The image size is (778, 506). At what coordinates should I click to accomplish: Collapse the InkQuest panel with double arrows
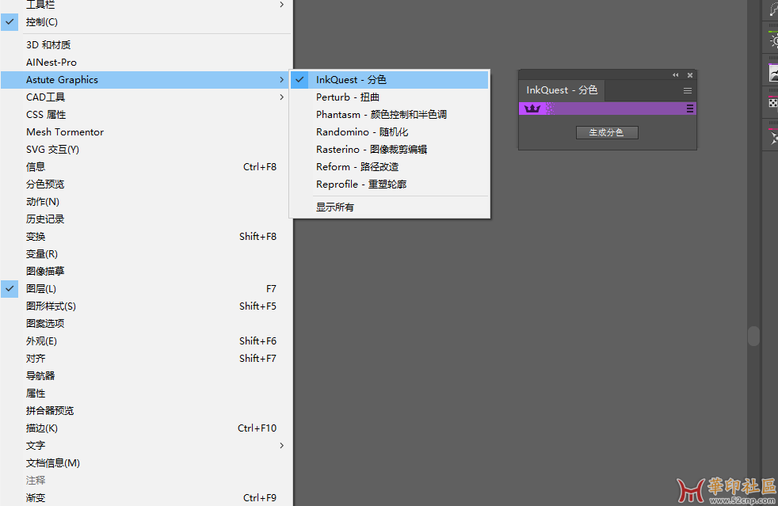click(x=675, y=75)
